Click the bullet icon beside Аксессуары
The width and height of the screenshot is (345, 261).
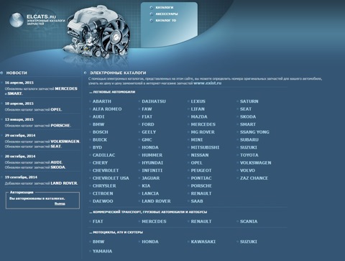coord(151,14)
